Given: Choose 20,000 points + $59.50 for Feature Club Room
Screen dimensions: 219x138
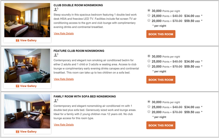Looking at the screenshot, I should click(x=149, y=66).
